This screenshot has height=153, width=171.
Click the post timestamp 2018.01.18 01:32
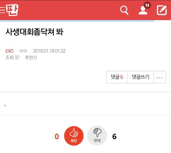pyautogui.click(x=49, y=51)
